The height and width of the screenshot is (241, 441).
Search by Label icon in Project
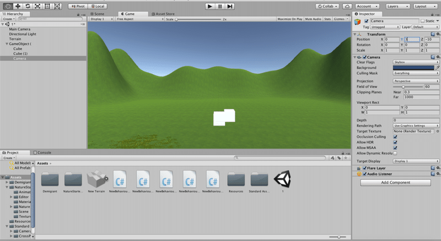[x=339, y=158]
